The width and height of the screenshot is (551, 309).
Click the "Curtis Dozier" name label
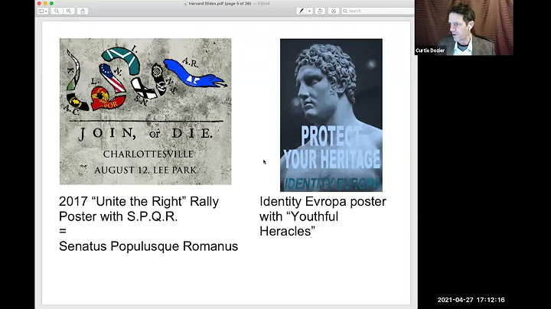pos(430,50)
